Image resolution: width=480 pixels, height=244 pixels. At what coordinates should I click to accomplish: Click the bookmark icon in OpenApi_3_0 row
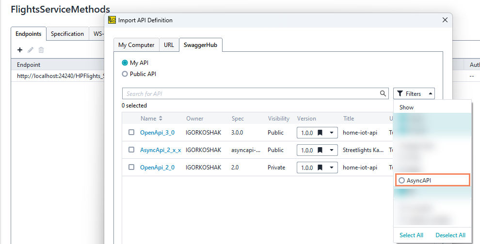coord(320,133)
